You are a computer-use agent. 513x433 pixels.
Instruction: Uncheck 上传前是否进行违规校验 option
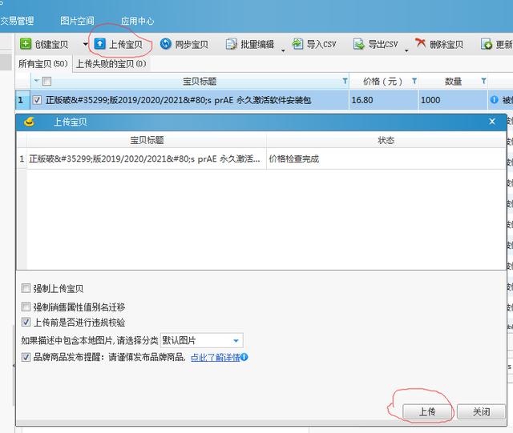(x=26, y=323)
